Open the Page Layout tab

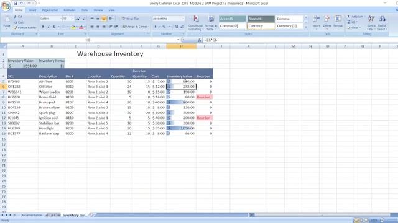click(50, 10)
